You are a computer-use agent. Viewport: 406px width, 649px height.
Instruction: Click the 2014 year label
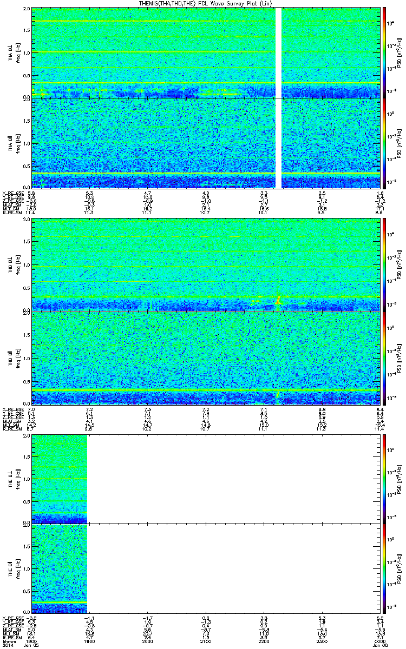pos(8,645)
